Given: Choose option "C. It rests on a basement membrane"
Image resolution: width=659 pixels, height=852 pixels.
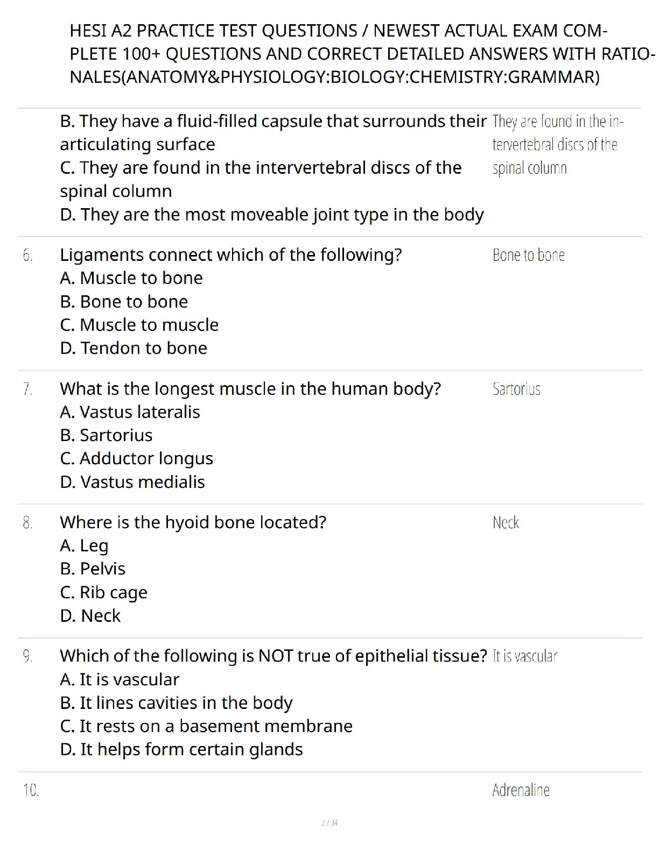Looking at the screenshot, I should tap(206, 727).
